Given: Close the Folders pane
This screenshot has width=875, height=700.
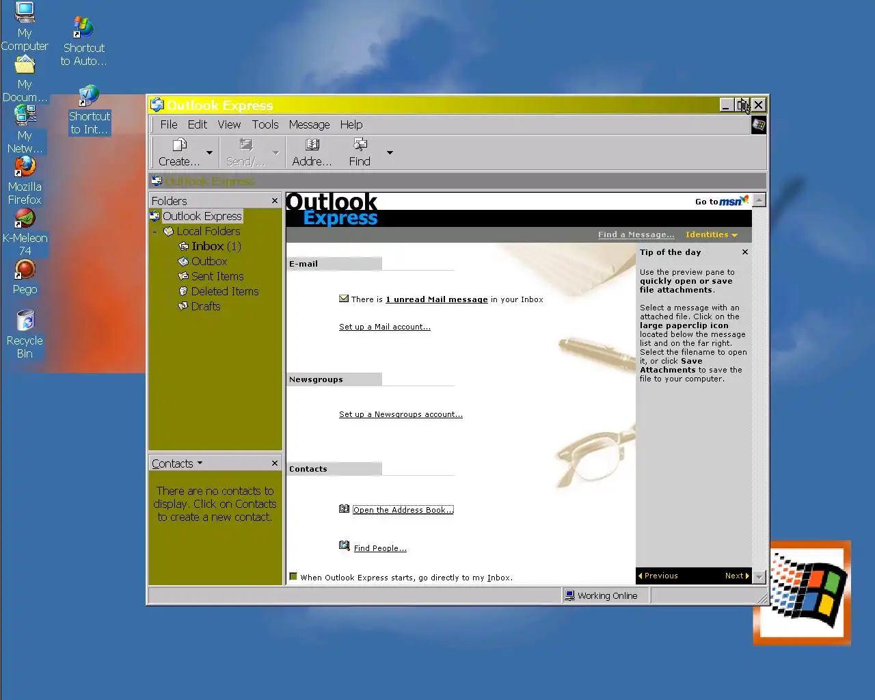Looking at the screenshot, I should tap(275, 200).
